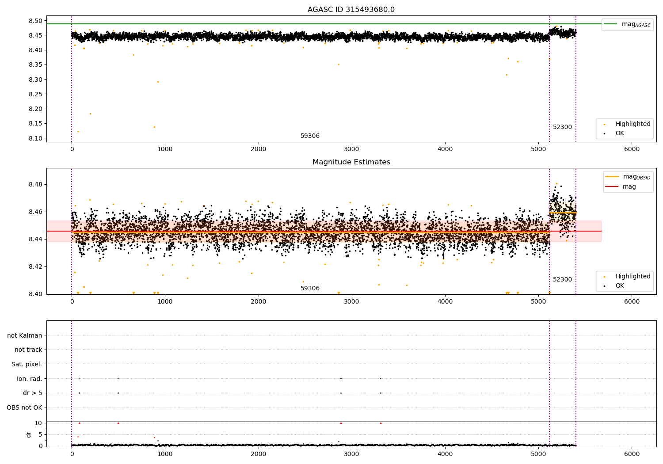Click the 1000 x-tick under the dr plot
Screen dimensions: 663x464
pos(165,454)
